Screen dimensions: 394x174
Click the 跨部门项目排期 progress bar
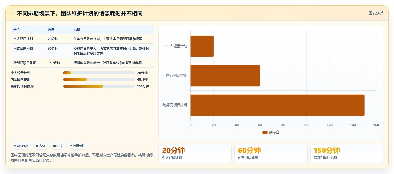click(x=99, y=86)
